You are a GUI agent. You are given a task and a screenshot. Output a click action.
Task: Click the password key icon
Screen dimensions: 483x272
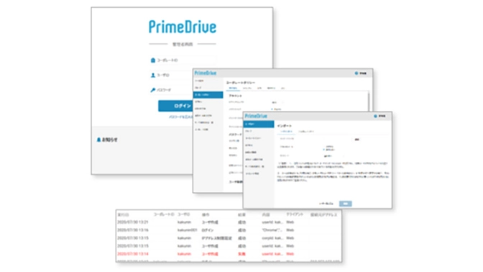153,90
